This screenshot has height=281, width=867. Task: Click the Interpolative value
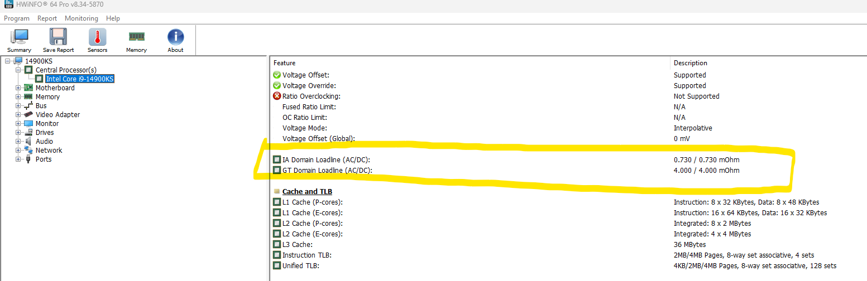click(x=693, y=128)
